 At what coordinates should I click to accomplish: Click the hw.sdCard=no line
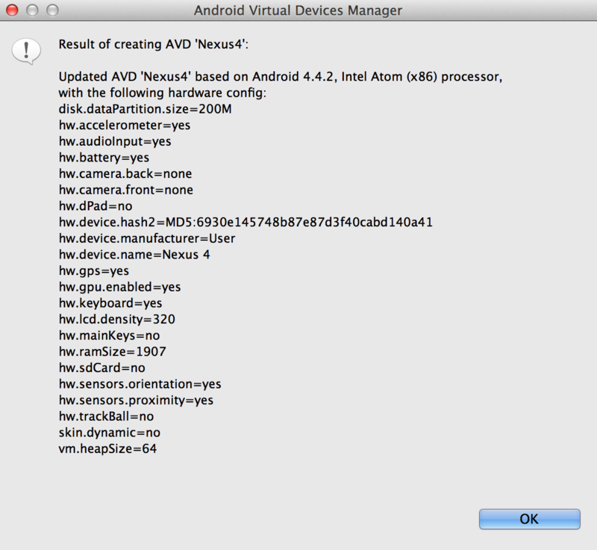pyautogui.click(x=102, y=368)
